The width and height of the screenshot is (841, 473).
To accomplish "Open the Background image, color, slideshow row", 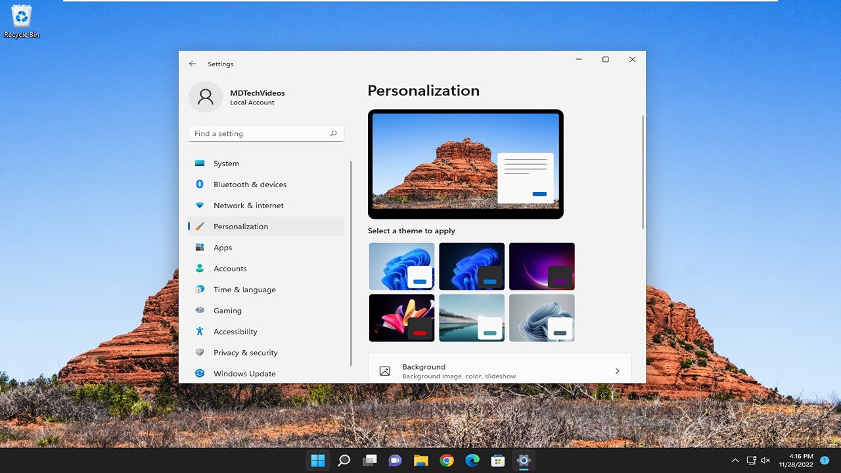I will 499,369.
